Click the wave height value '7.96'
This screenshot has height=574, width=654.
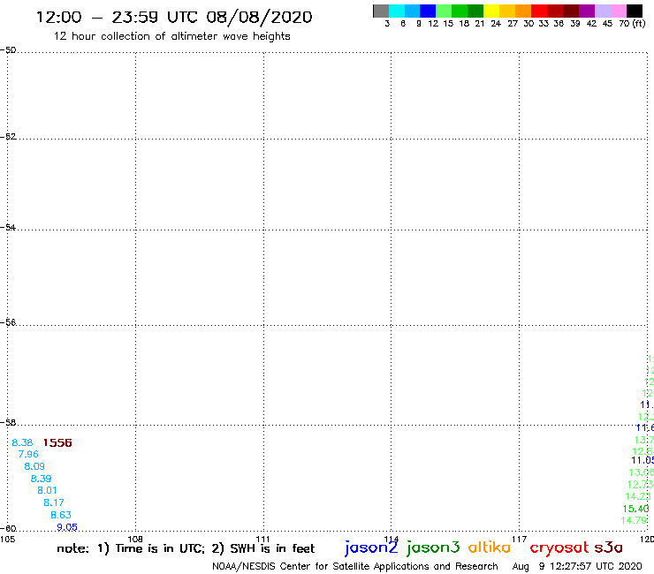point(28,454)
